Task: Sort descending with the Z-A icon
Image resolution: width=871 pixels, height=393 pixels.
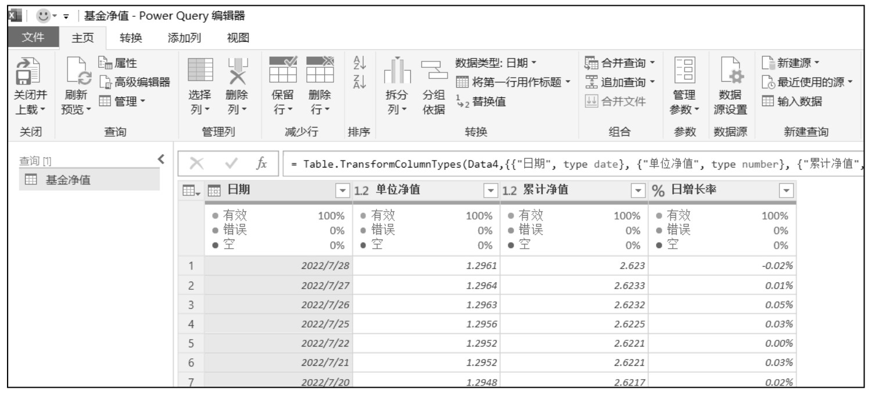Action: click(x=359, y=83)
